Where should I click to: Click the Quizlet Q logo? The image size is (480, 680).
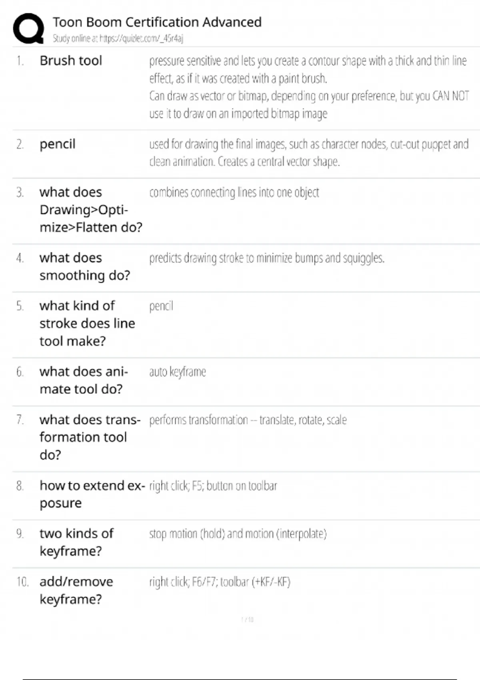(28, 28)
